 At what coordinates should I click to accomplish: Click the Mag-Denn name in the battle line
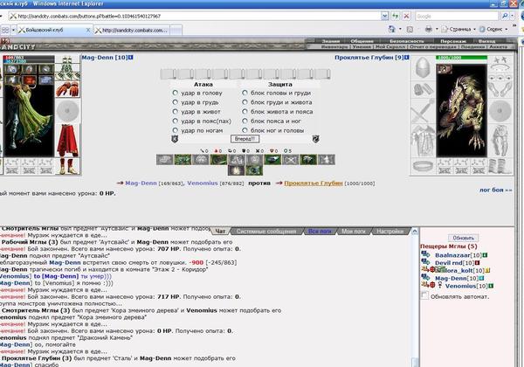[x=141, y=183]
